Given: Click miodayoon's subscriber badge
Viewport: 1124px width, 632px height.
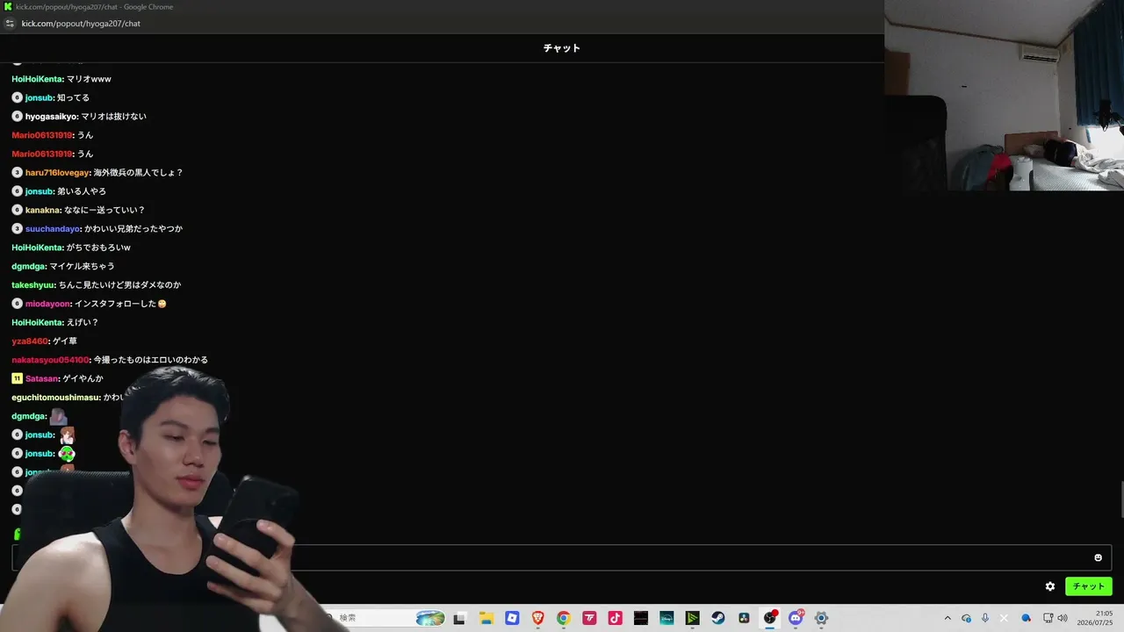Looking at the screenshot, I should [17, 304].
